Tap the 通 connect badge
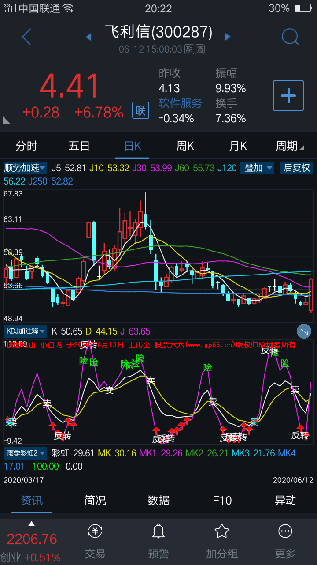317x565 pixels. tap(200, 49)
